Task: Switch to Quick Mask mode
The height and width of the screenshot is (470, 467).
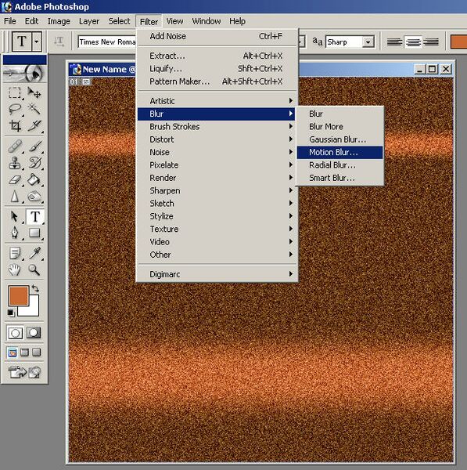Action: tap(33, 332)
